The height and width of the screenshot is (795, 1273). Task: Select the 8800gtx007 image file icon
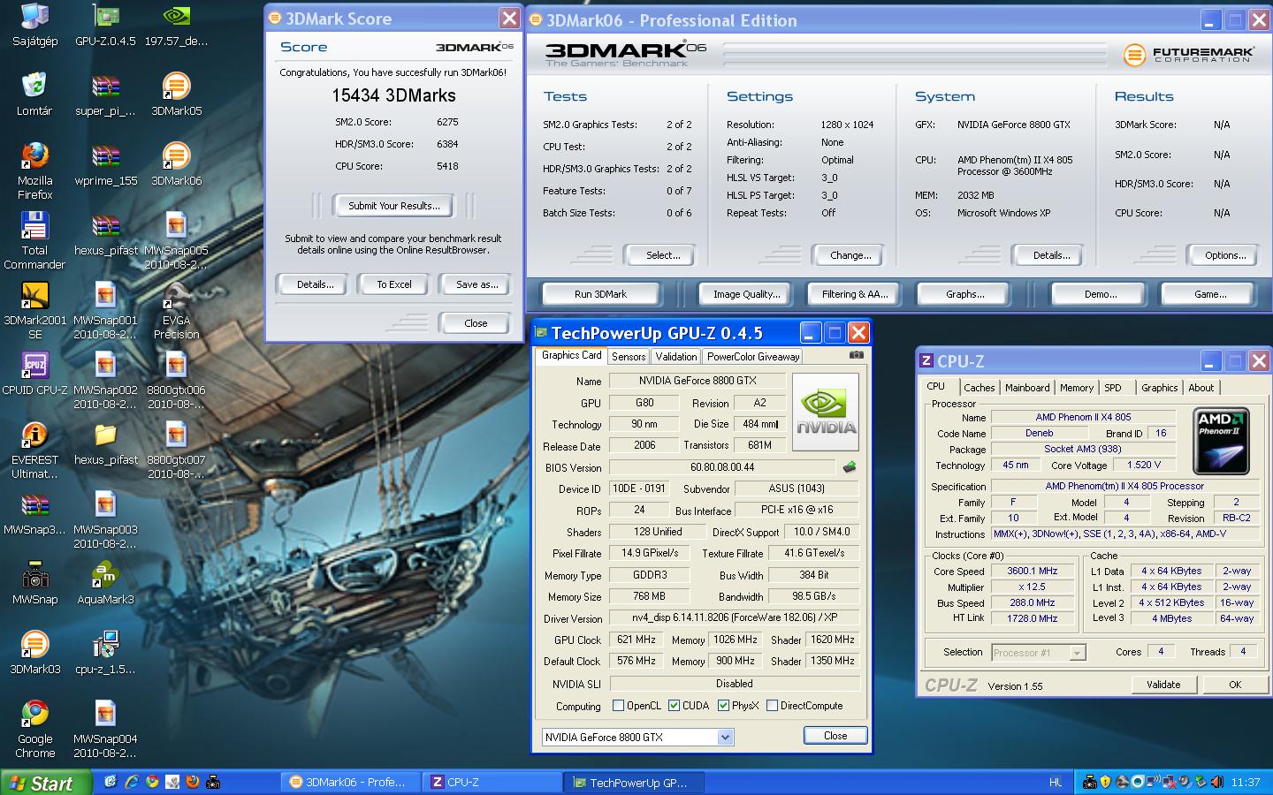176,450
